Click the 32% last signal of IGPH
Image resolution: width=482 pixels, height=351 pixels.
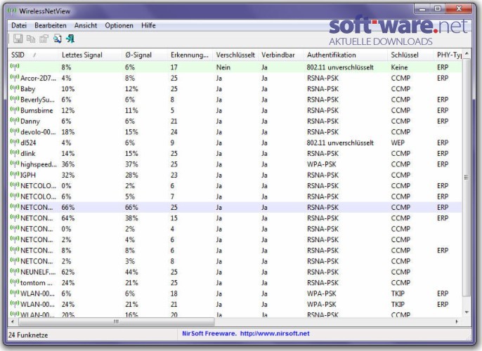68,175
